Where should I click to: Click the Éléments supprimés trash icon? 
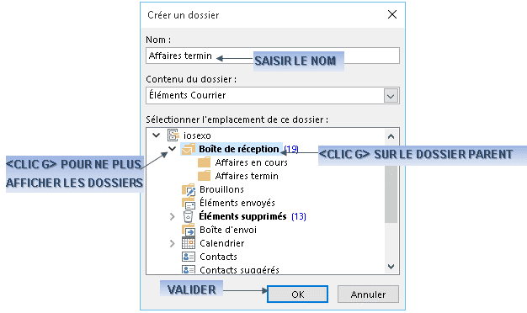click(188, 216)
